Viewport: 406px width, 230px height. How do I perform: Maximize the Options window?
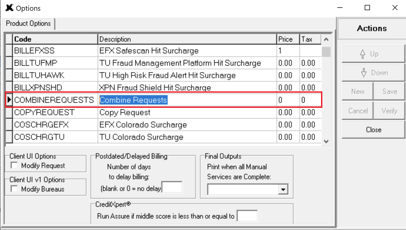pyautogui.click(x=367, y=8)
